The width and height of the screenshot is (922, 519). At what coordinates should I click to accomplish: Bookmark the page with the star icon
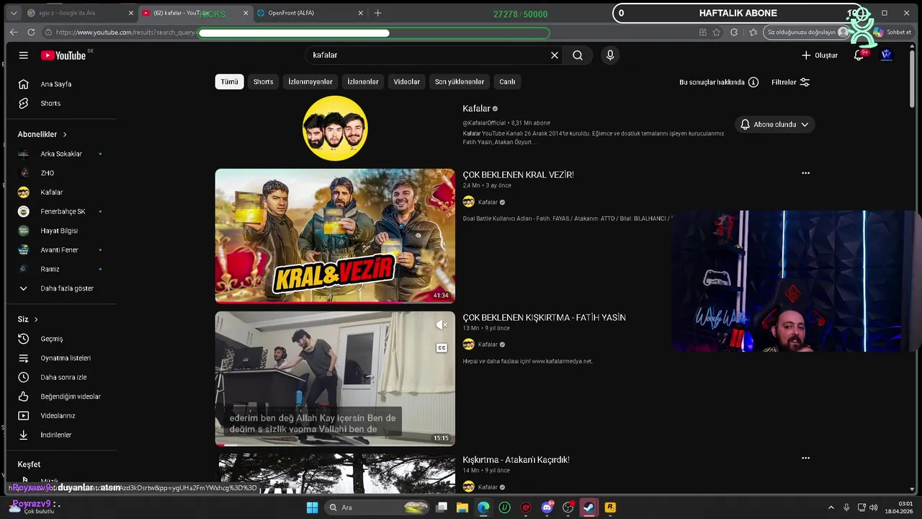[717, 32]
